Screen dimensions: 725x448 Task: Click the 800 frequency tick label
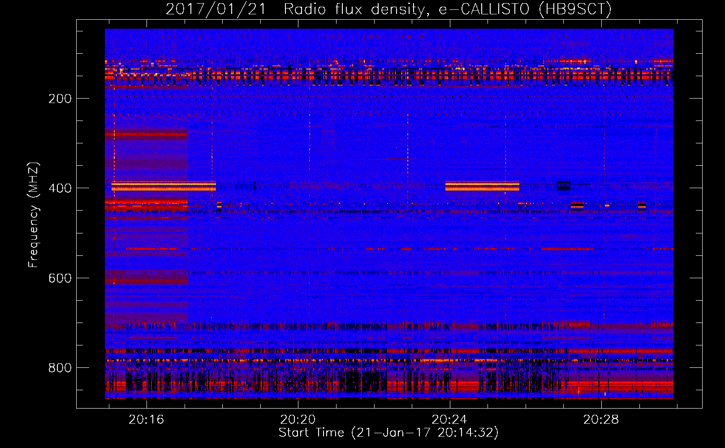60,368
